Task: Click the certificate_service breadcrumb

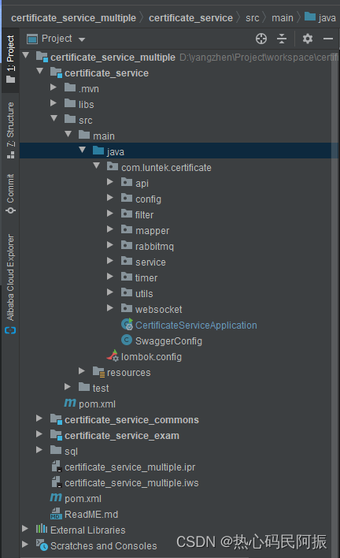Action: (190, 18)
